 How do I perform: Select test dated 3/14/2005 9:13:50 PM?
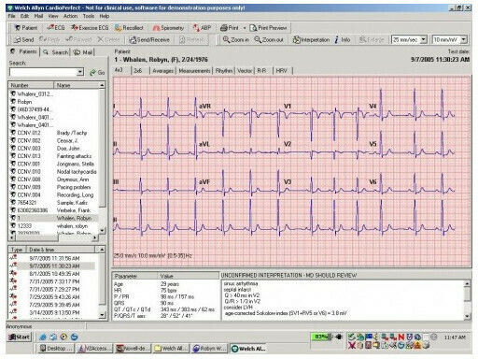coord(54,312)
